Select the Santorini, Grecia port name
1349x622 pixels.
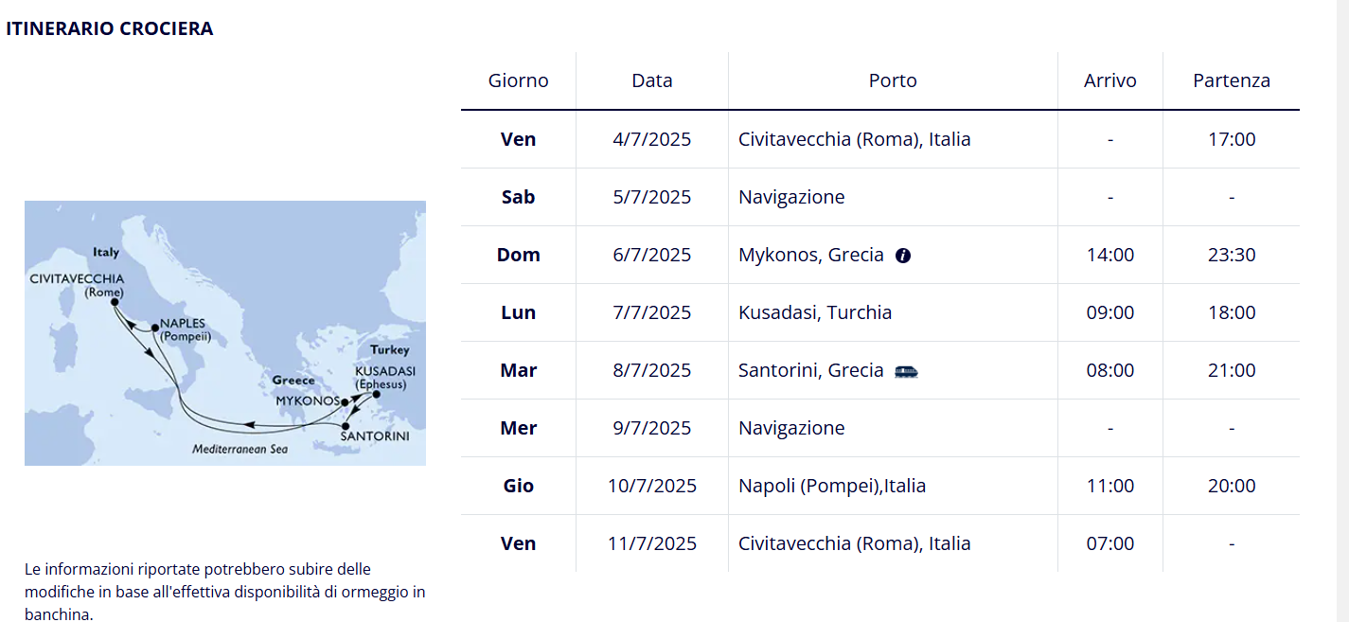811,370
